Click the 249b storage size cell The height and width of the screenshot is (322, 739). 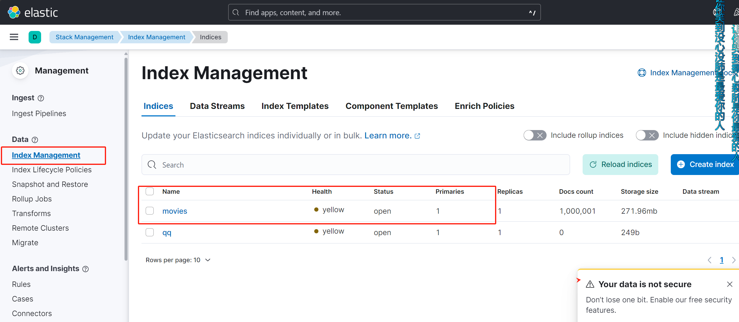(630, 232)
